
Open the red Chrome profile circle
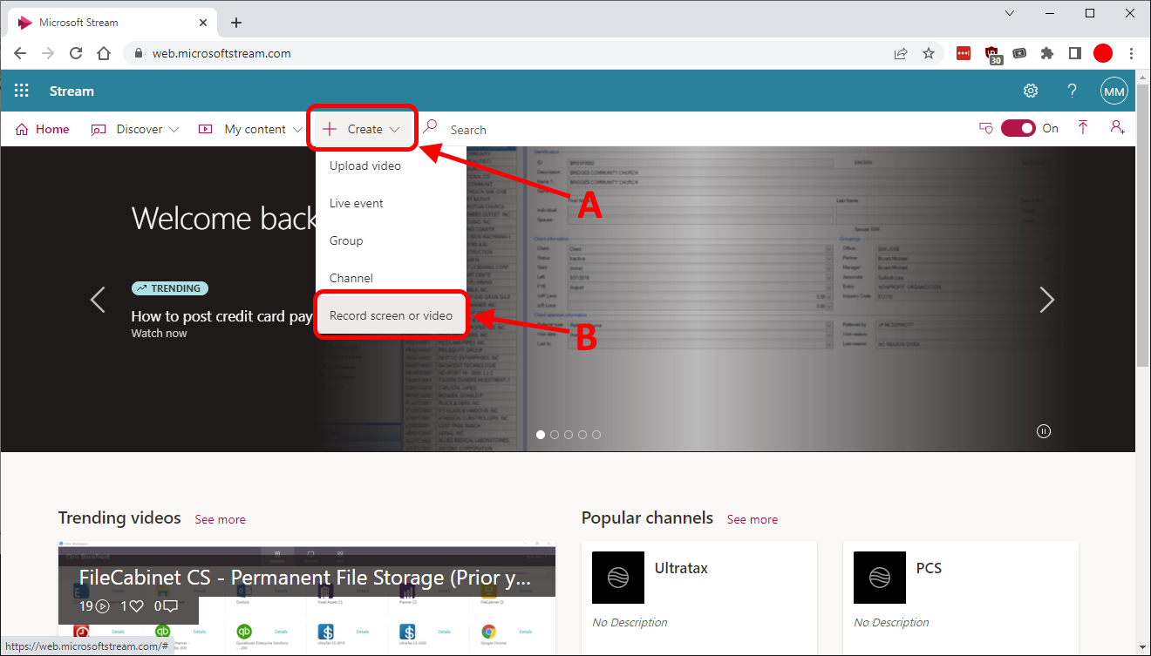coord(1103,53)
